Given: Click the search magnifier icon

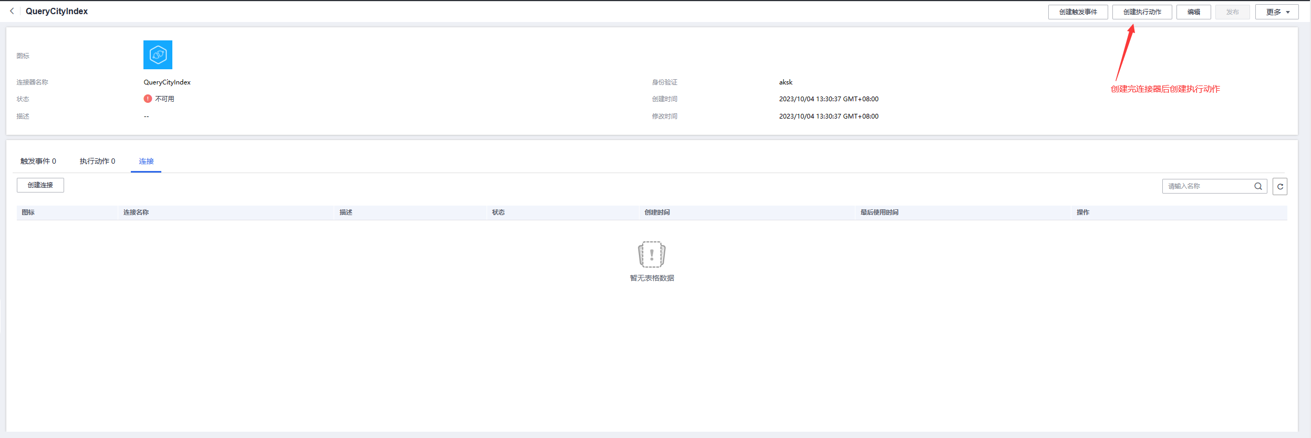Looking at the screenshot, I should tap(1258, 186).
